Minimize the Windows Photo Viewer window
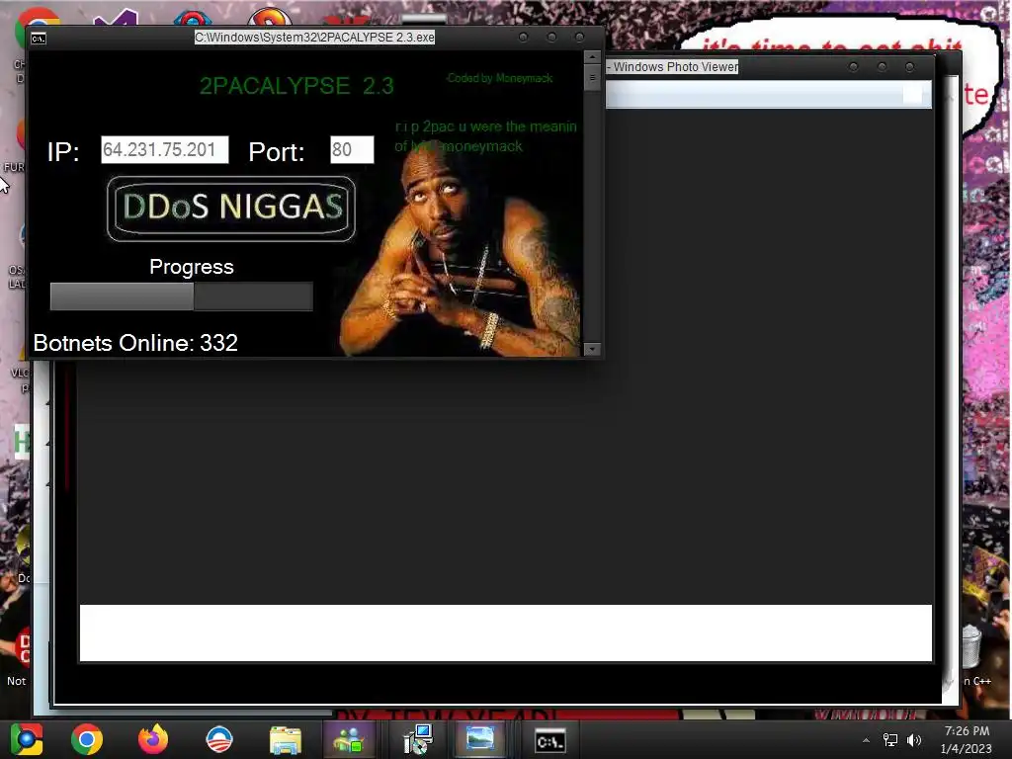1012x759 pixels. [x=853, y=67]
